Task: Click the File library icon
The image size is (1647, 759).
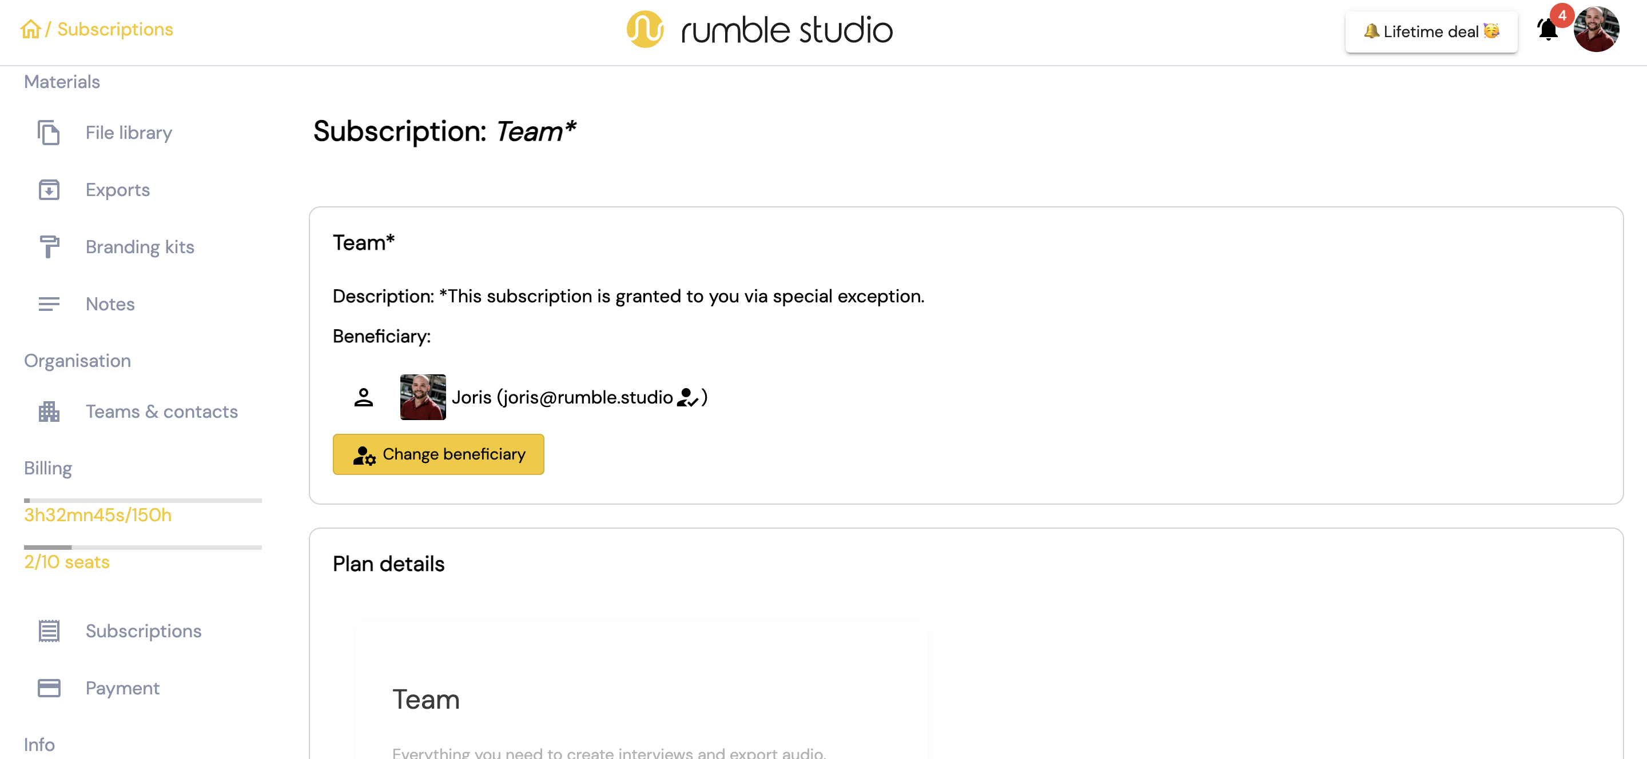Action: click(49, 133)
